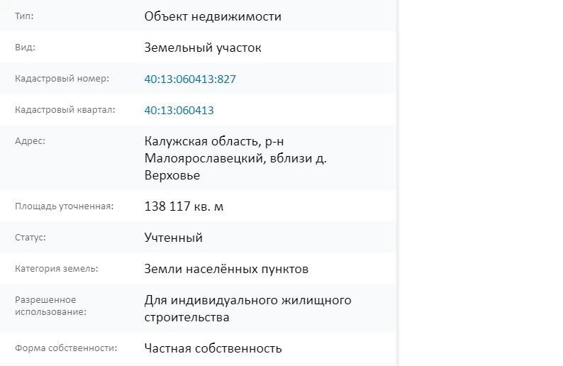Click the "Кадастровый номер:" label
The height and width of the screenshot is (366, 563).
point(62,79)
